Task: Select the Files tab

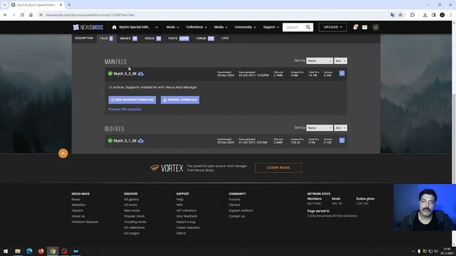Action: 106,38
